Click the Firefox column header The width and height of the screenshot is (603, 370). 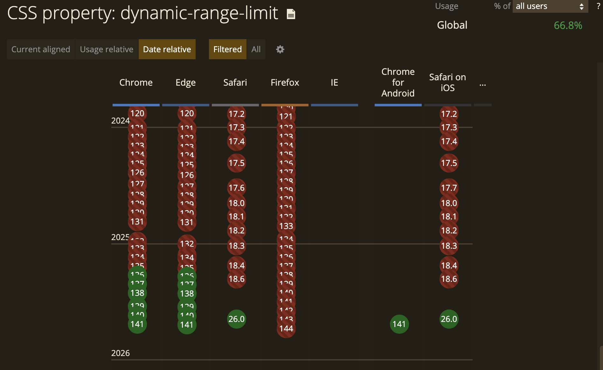click(285, 82)
